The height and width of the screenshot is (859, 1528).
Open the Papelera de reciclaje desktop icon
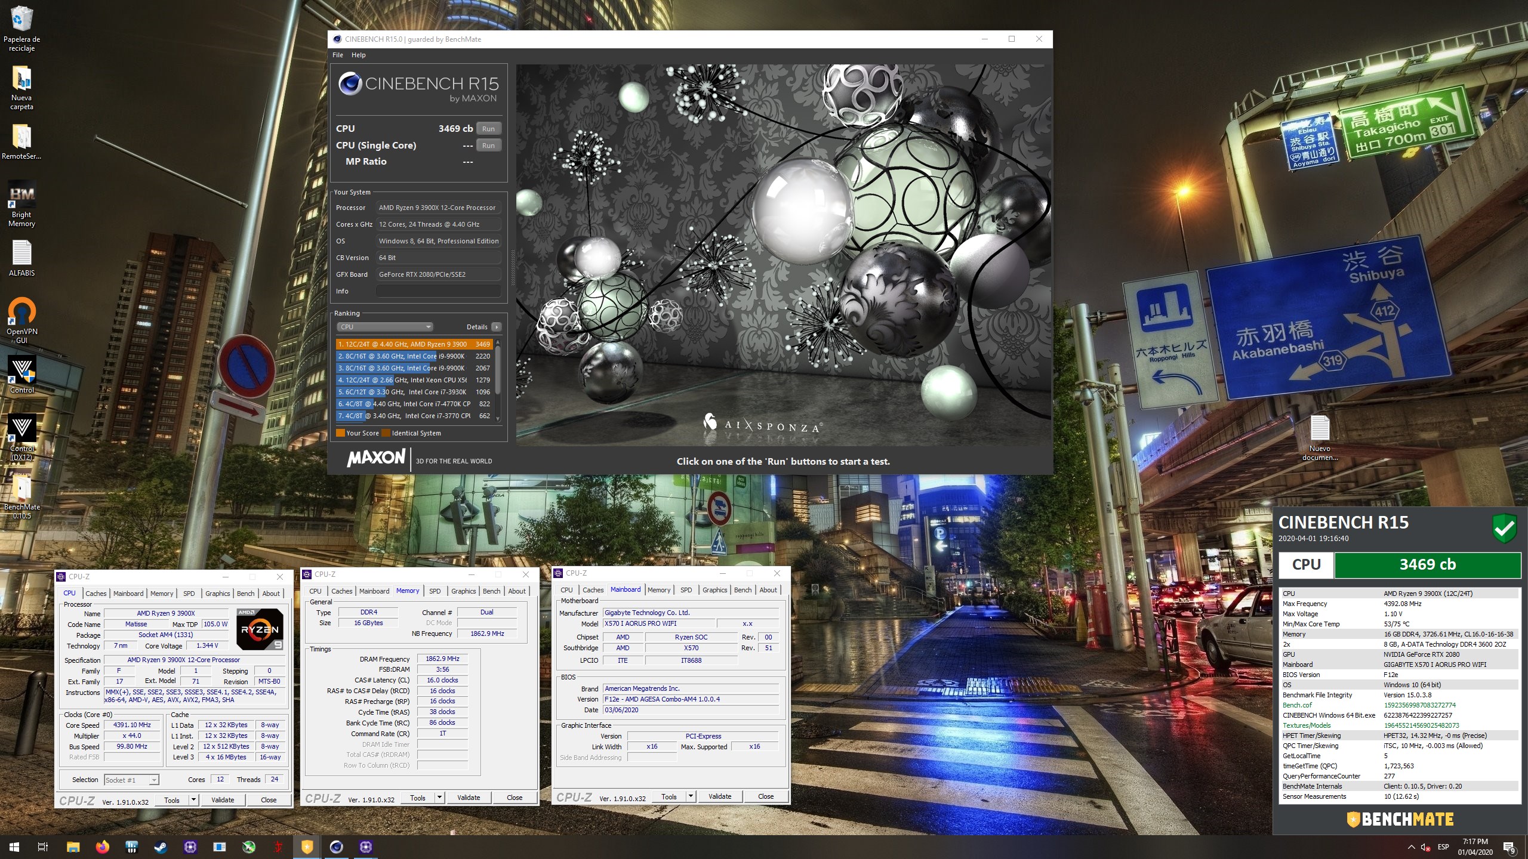(21, 19)
